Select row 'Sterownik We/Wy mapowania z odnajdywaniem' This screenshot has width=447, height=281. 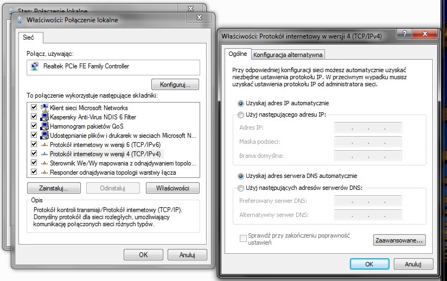[113, 163]
